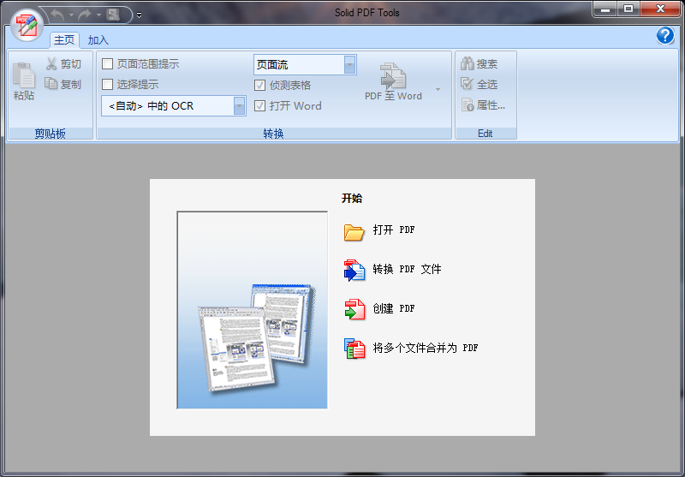Open the 属性... properties icon
Screen dimensions: 685x477
[468, 104]
